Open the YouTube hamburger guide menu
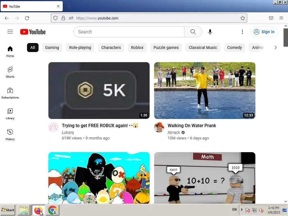This screenshot has height=216, width=288. (x=10, y=32)
